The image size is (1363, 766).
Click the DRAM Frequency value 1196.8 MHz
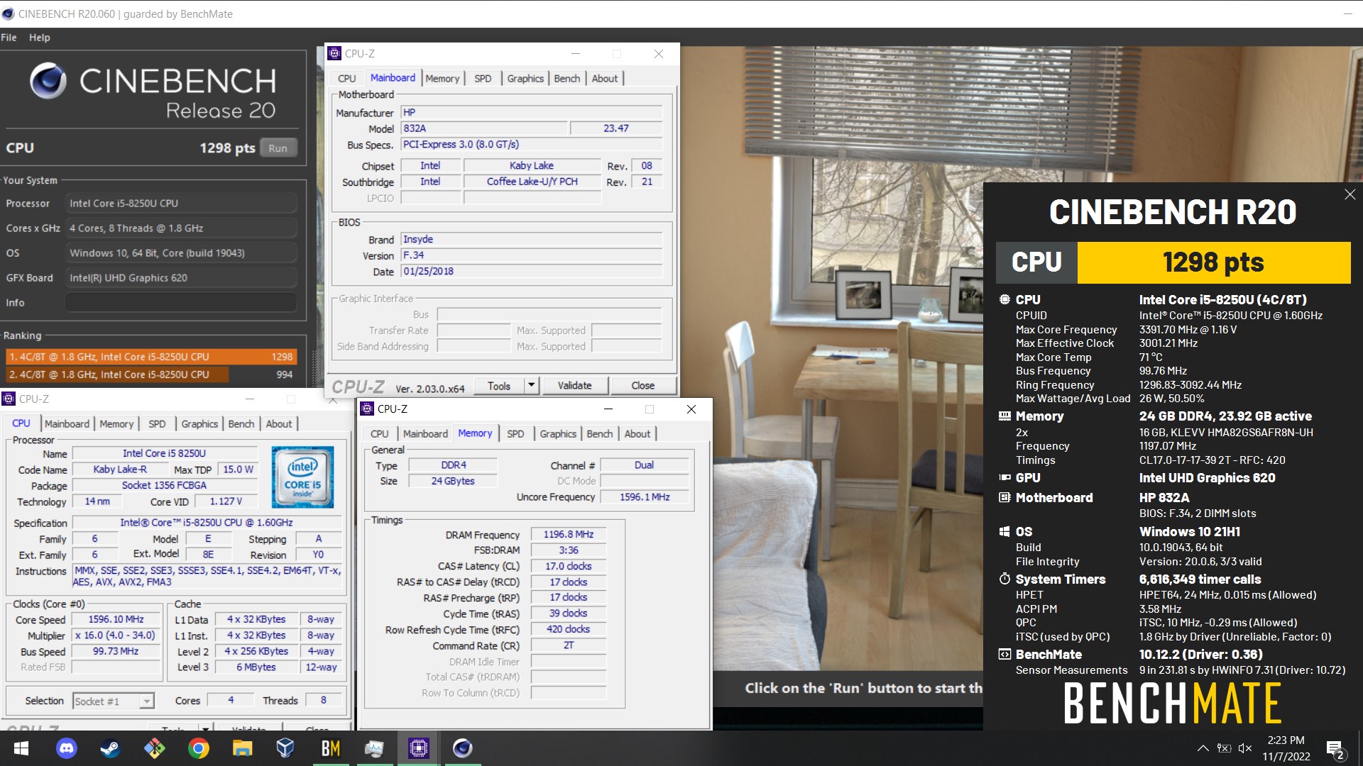569,535
